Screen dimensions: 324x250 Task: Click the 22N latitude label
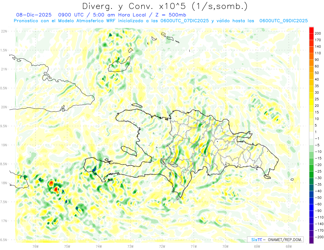[x=4, y=31]
